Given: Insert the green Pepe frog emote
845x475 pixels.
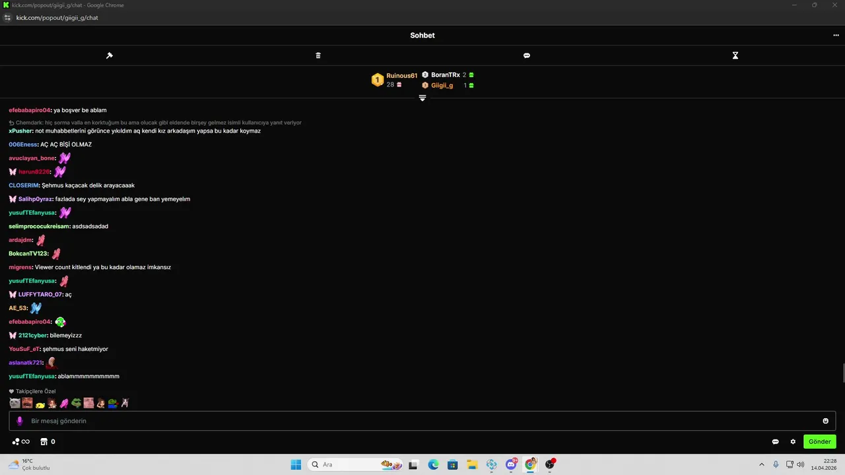Looking at the screenshot, I should pos(77,403).
